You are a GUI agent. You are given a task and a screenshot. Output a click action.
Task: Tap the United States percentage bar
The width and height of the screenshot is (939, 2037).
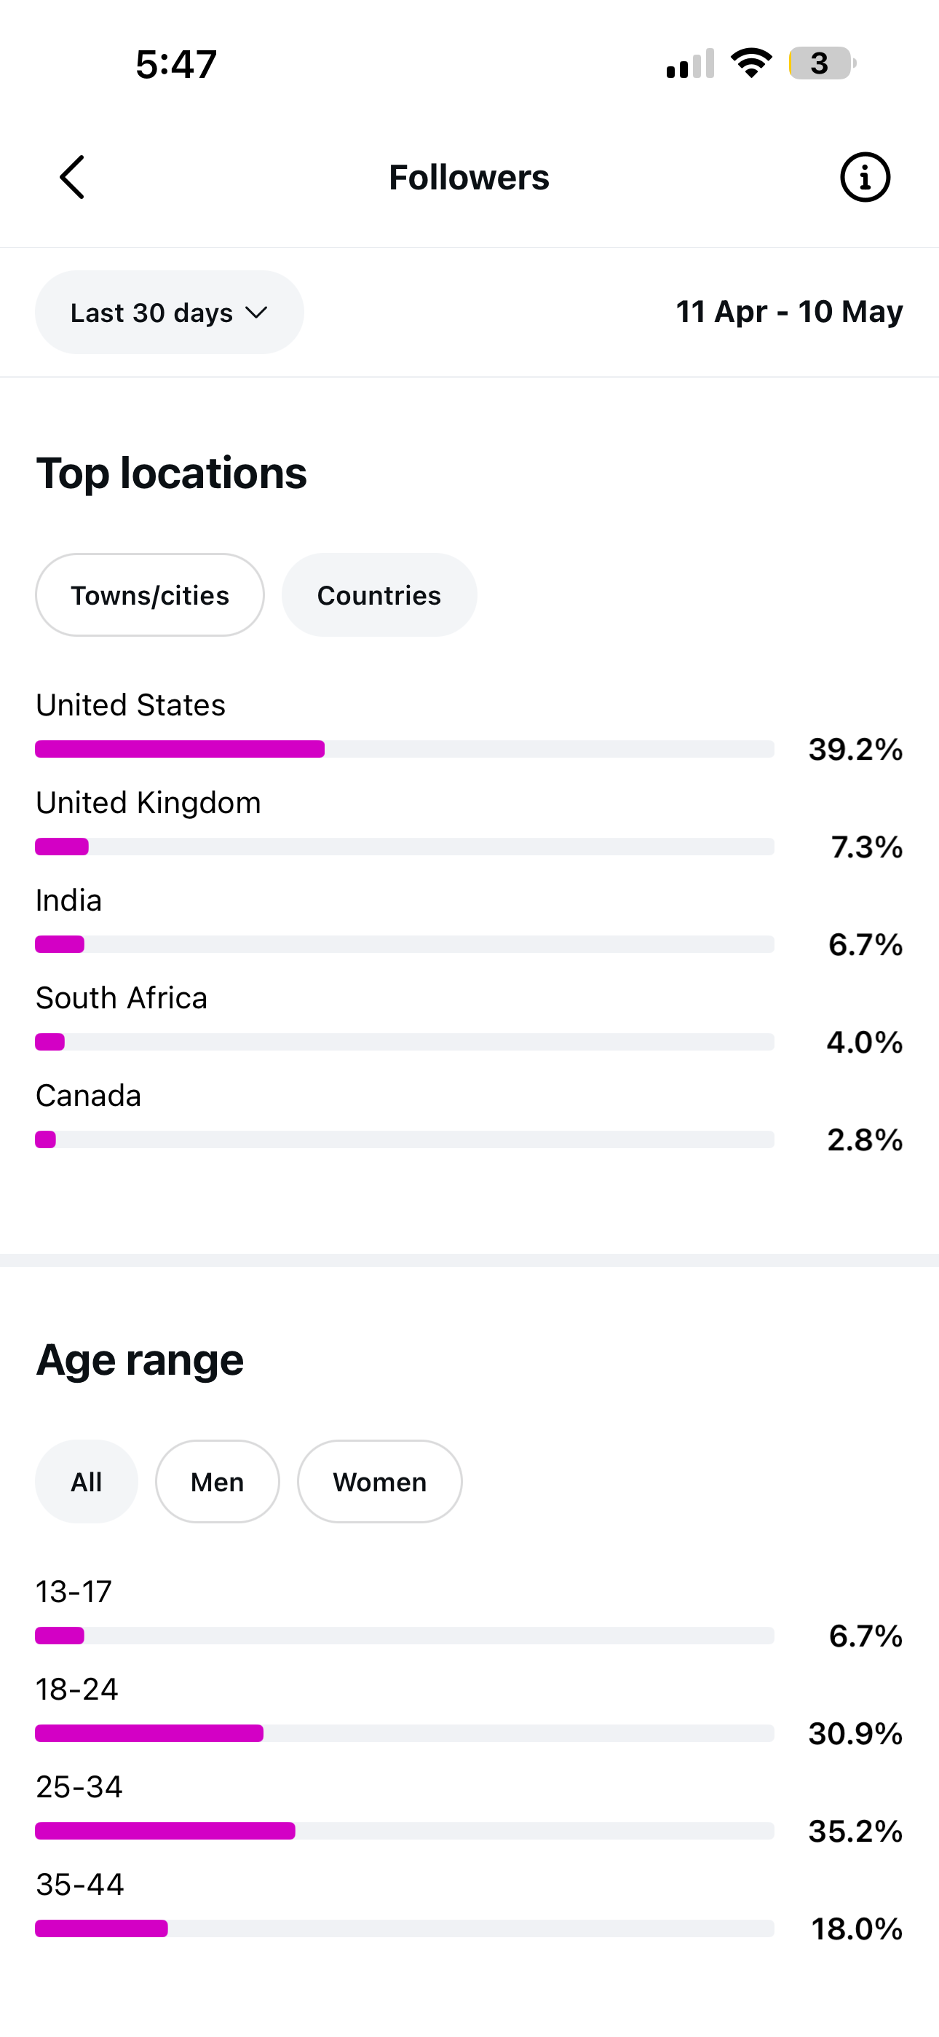[x=405, y=749]
